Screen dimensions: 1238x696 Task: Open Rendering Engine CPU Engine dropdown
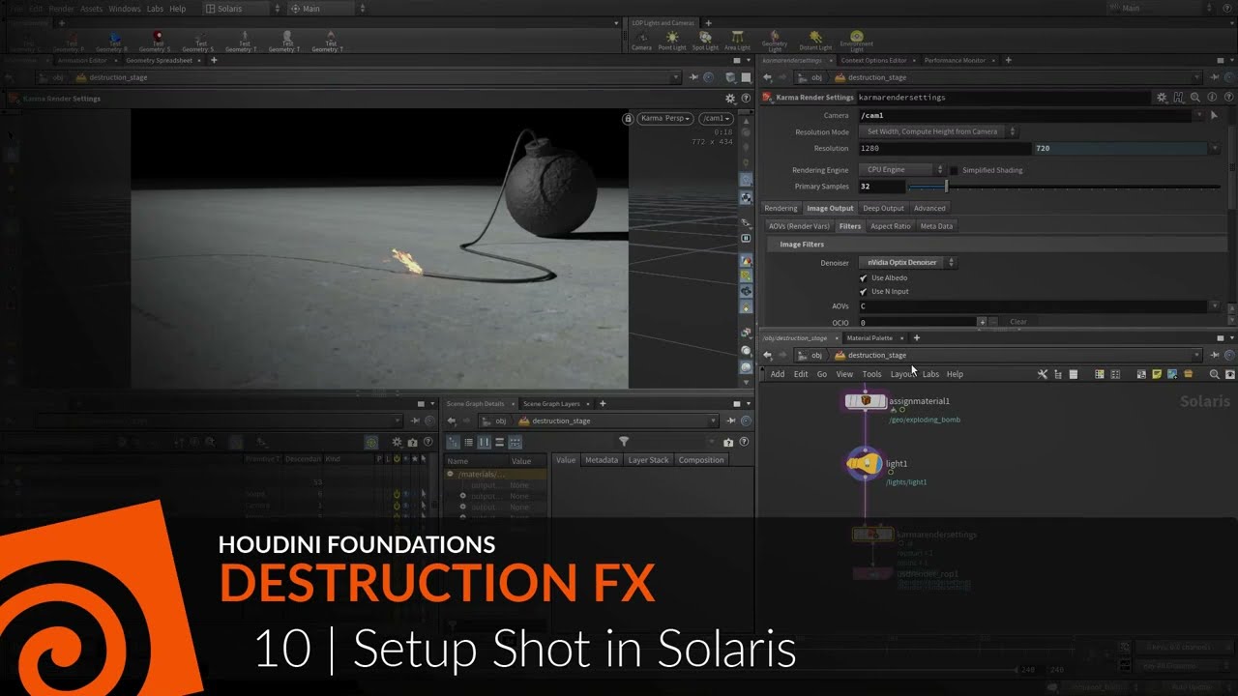[901, 170]
